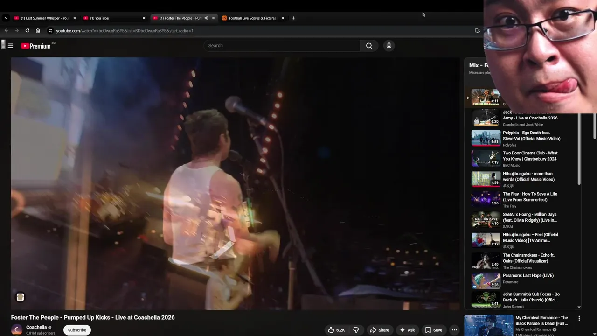Screen dimensions: 597x336
Task: Go forward with the browser forward arrow
Action: click(17, 31)
